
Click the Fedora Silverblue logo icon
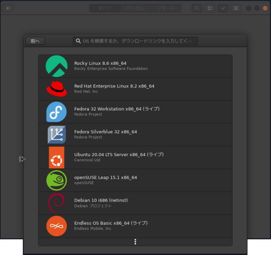(x=57, y=135)
